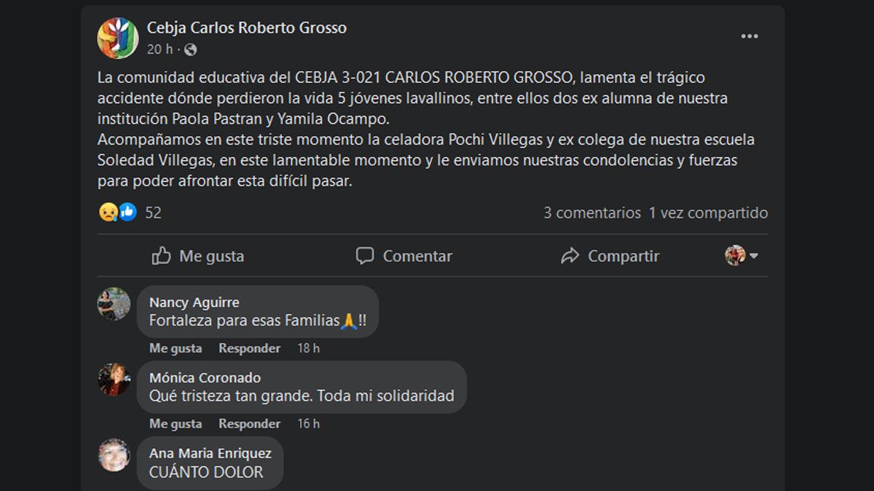View the 1 vez compartido shares
The image size is (874, 491).
[708, 213]
